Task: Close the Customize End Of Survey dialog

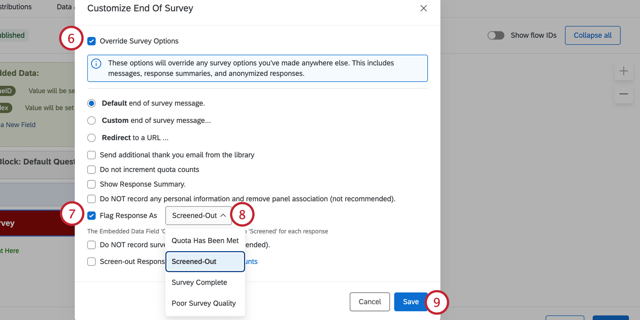Action: click(x=424, y=8)
